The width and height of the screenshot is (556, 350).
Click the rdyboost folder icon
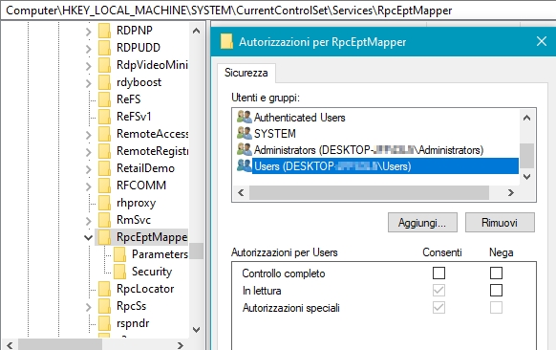tap(104, 82)
